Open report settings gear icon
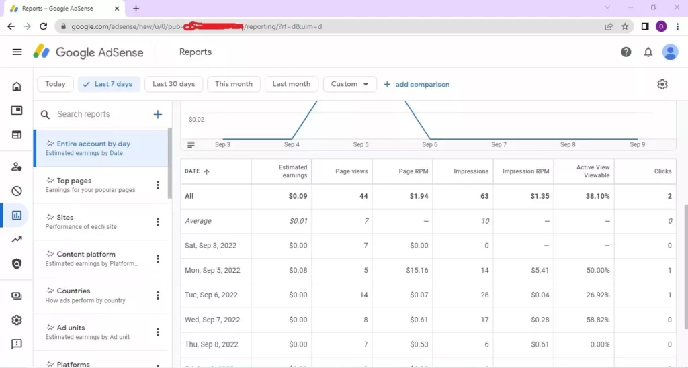Screen dimensions: 688x368 click(x=662, y=84)
